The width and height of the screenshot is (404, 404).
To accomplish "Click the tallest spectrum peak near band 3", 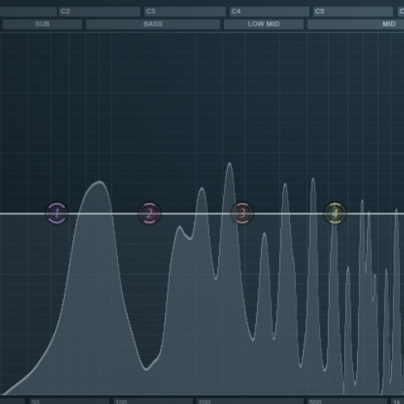I will pos(229,163).
